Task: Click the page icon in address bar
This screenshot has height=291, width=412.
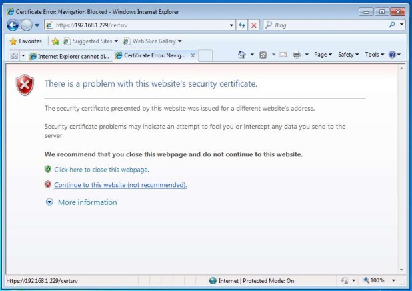Action: (49, 25)
